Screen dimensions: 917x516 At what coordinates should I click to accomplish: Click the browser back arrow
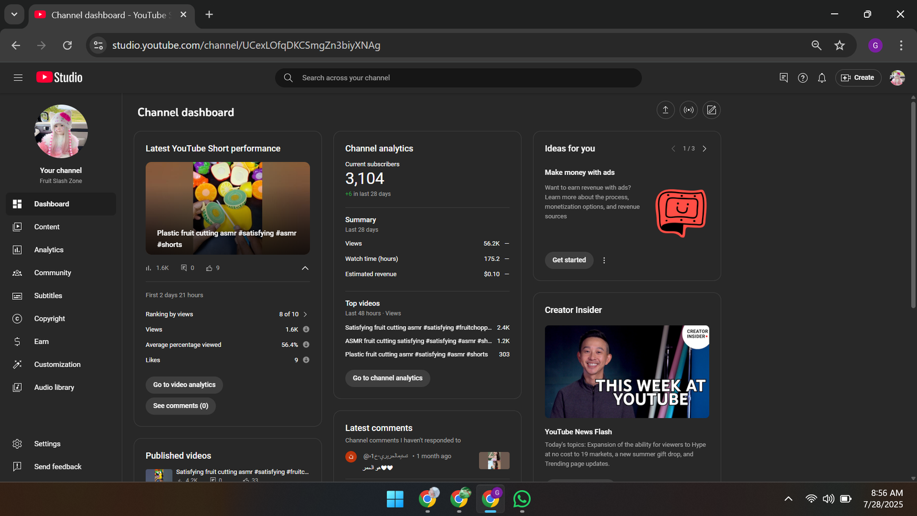click(x=16, y=45)
